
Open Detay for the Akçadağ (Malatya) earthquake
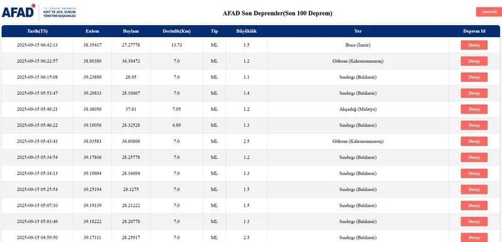pyautogui.click(x=474, y=109)
